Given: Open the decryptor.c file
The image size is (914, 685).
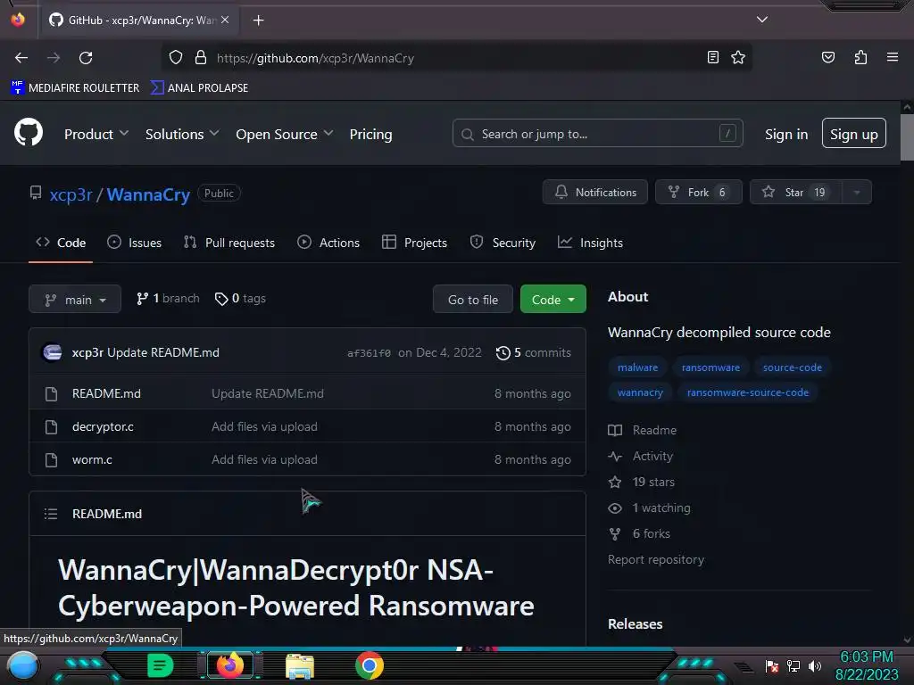Looking at the screenshot, I should [x=103, y=426].
